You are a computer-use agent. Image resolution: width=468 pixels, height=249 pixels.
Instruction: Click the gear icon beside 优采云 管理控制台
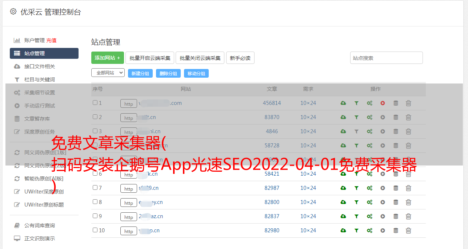13,12
